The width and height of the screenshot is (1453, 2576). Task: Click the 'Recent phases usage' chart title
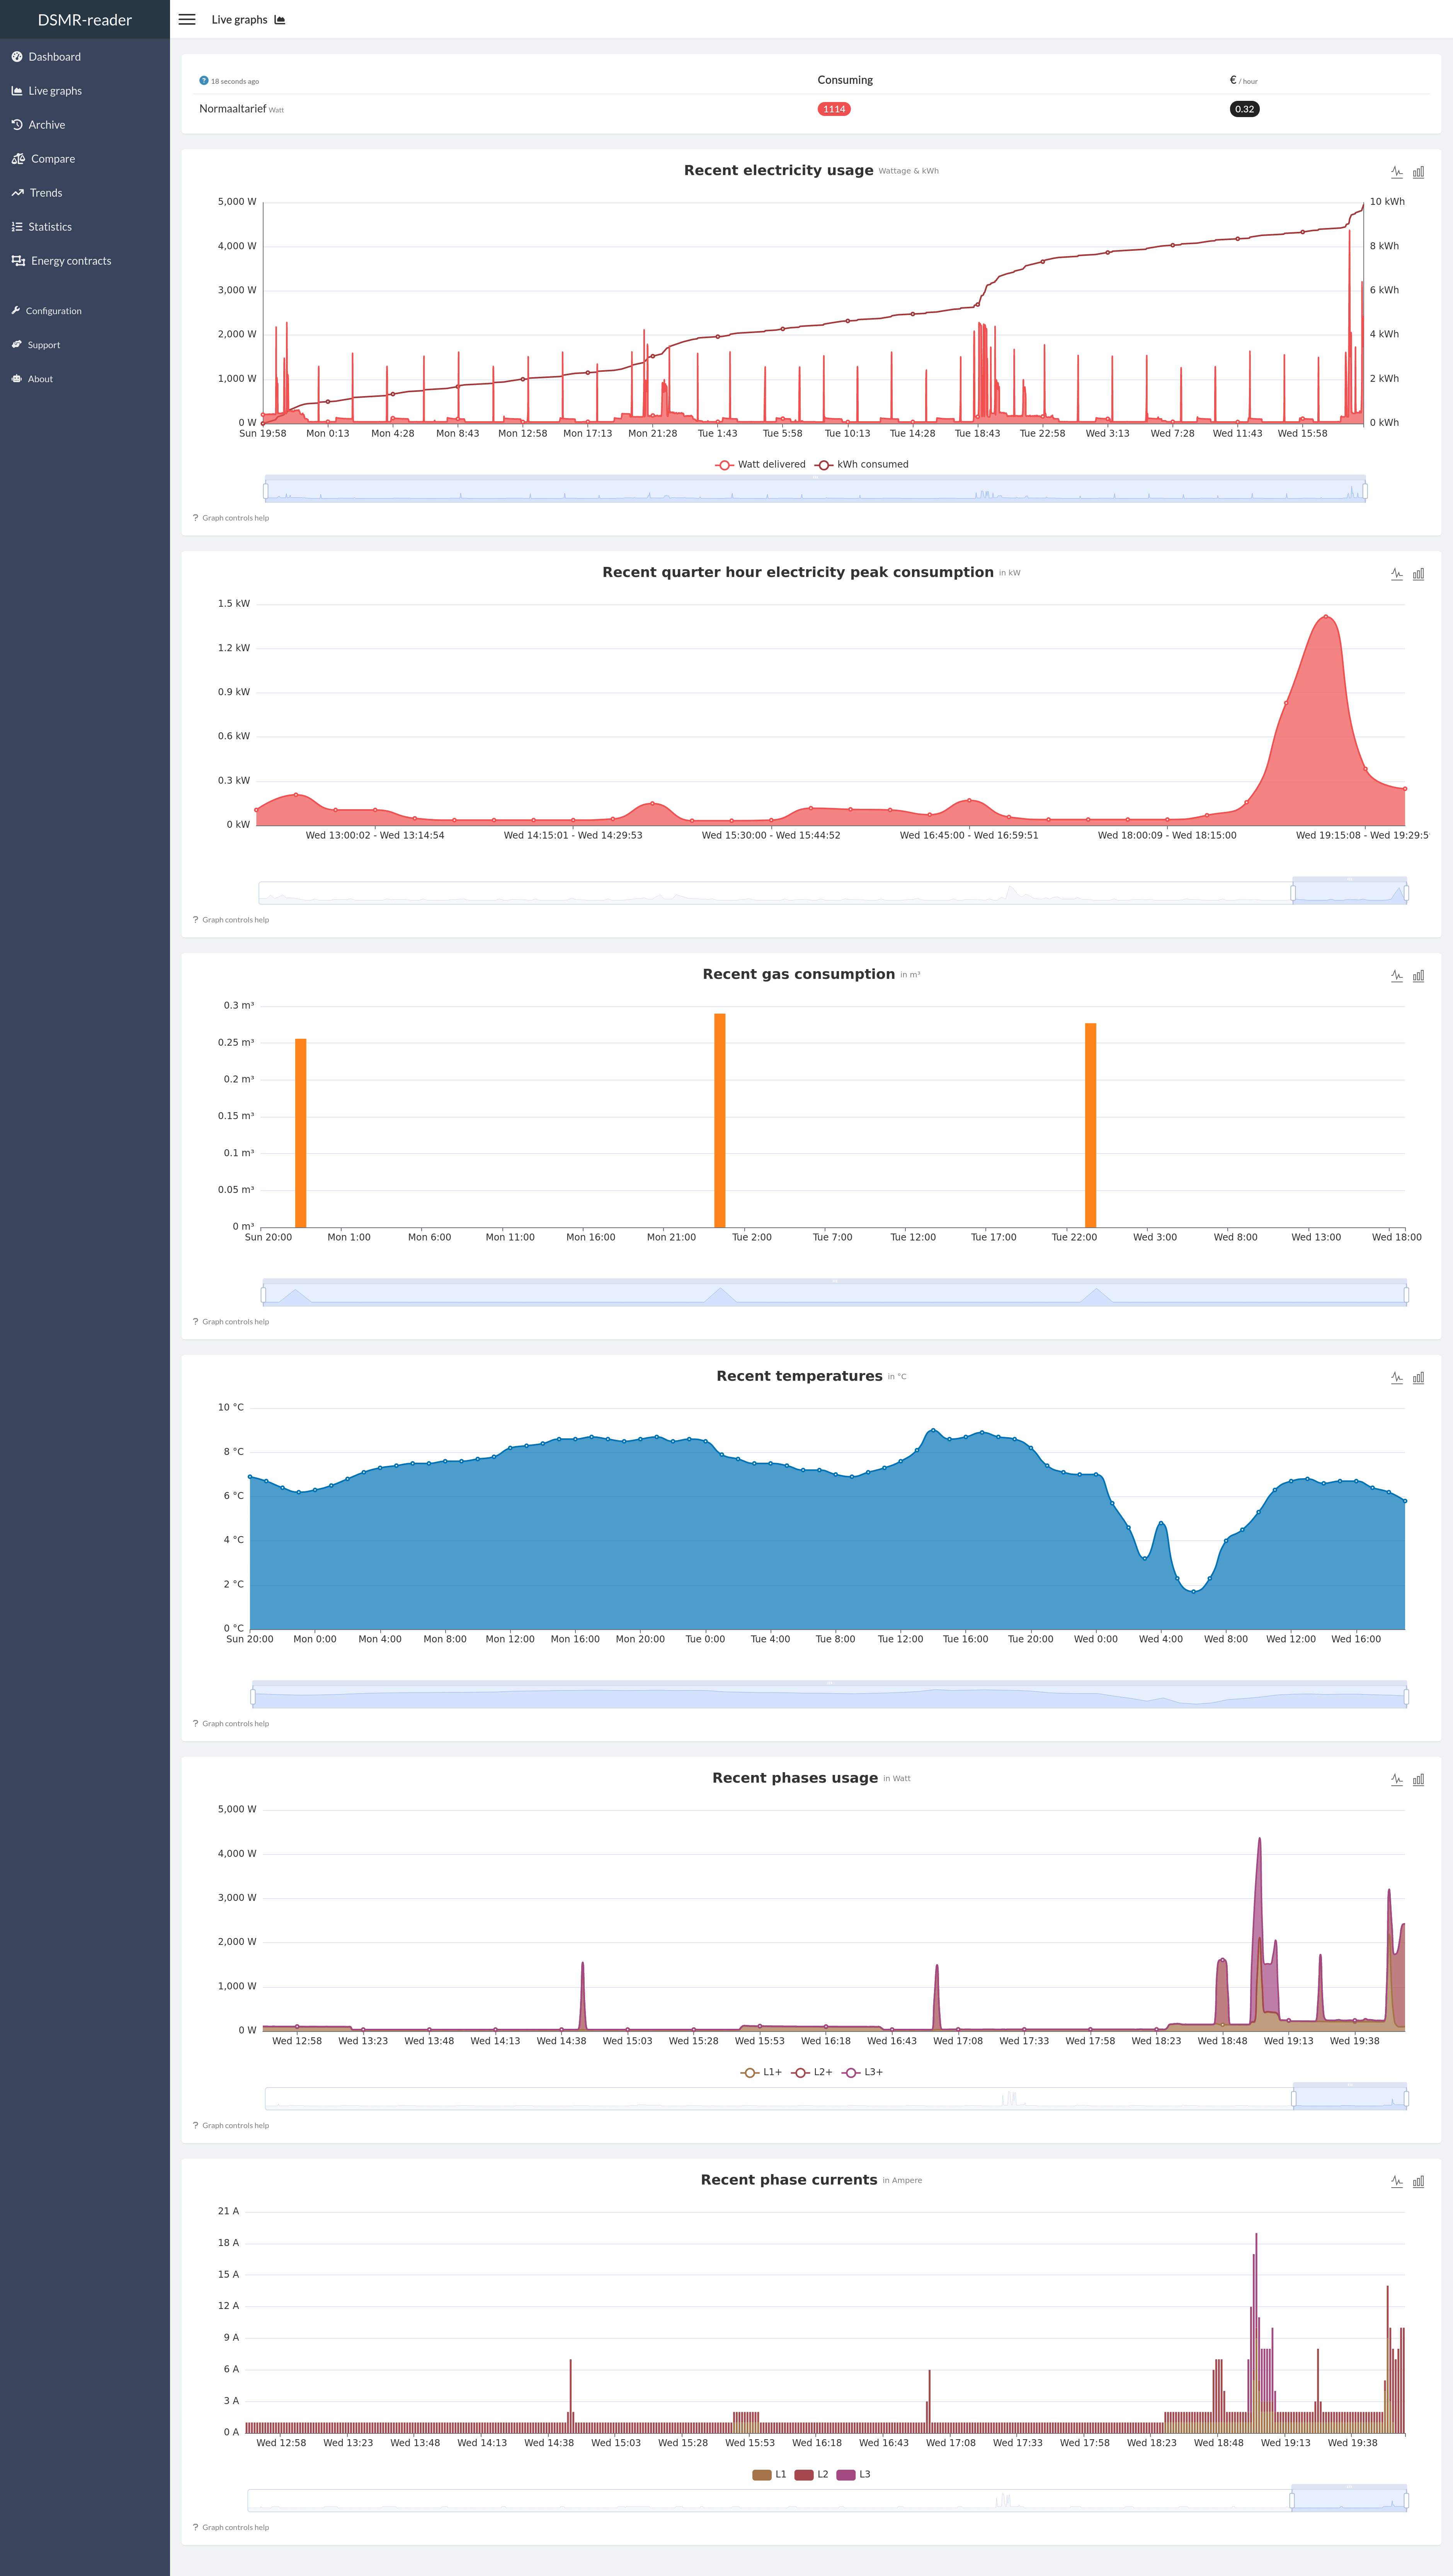coord(795,1778)
